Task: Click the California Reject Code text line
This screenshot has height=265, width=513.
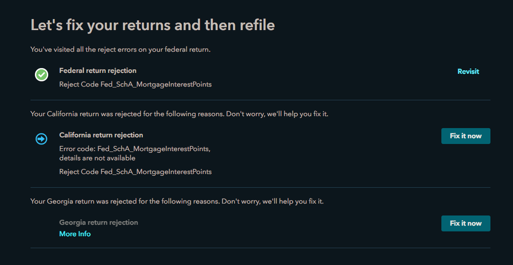Action: click(135, 172)
